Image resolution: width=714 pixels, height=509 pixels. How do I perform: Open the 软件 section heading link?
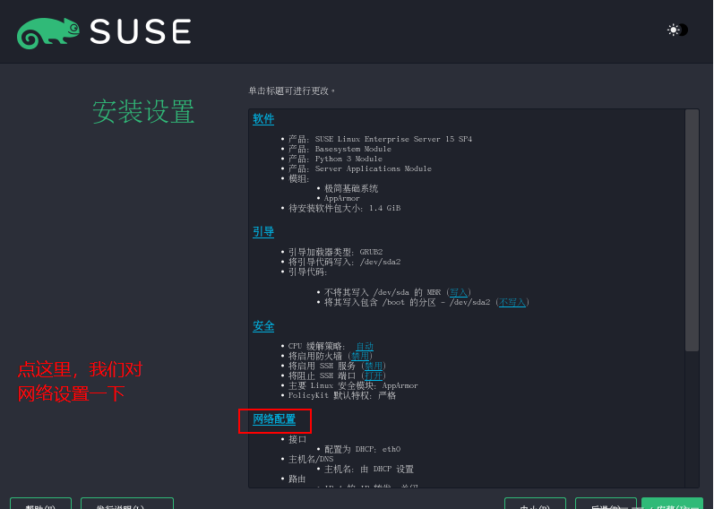click(263, 119)
